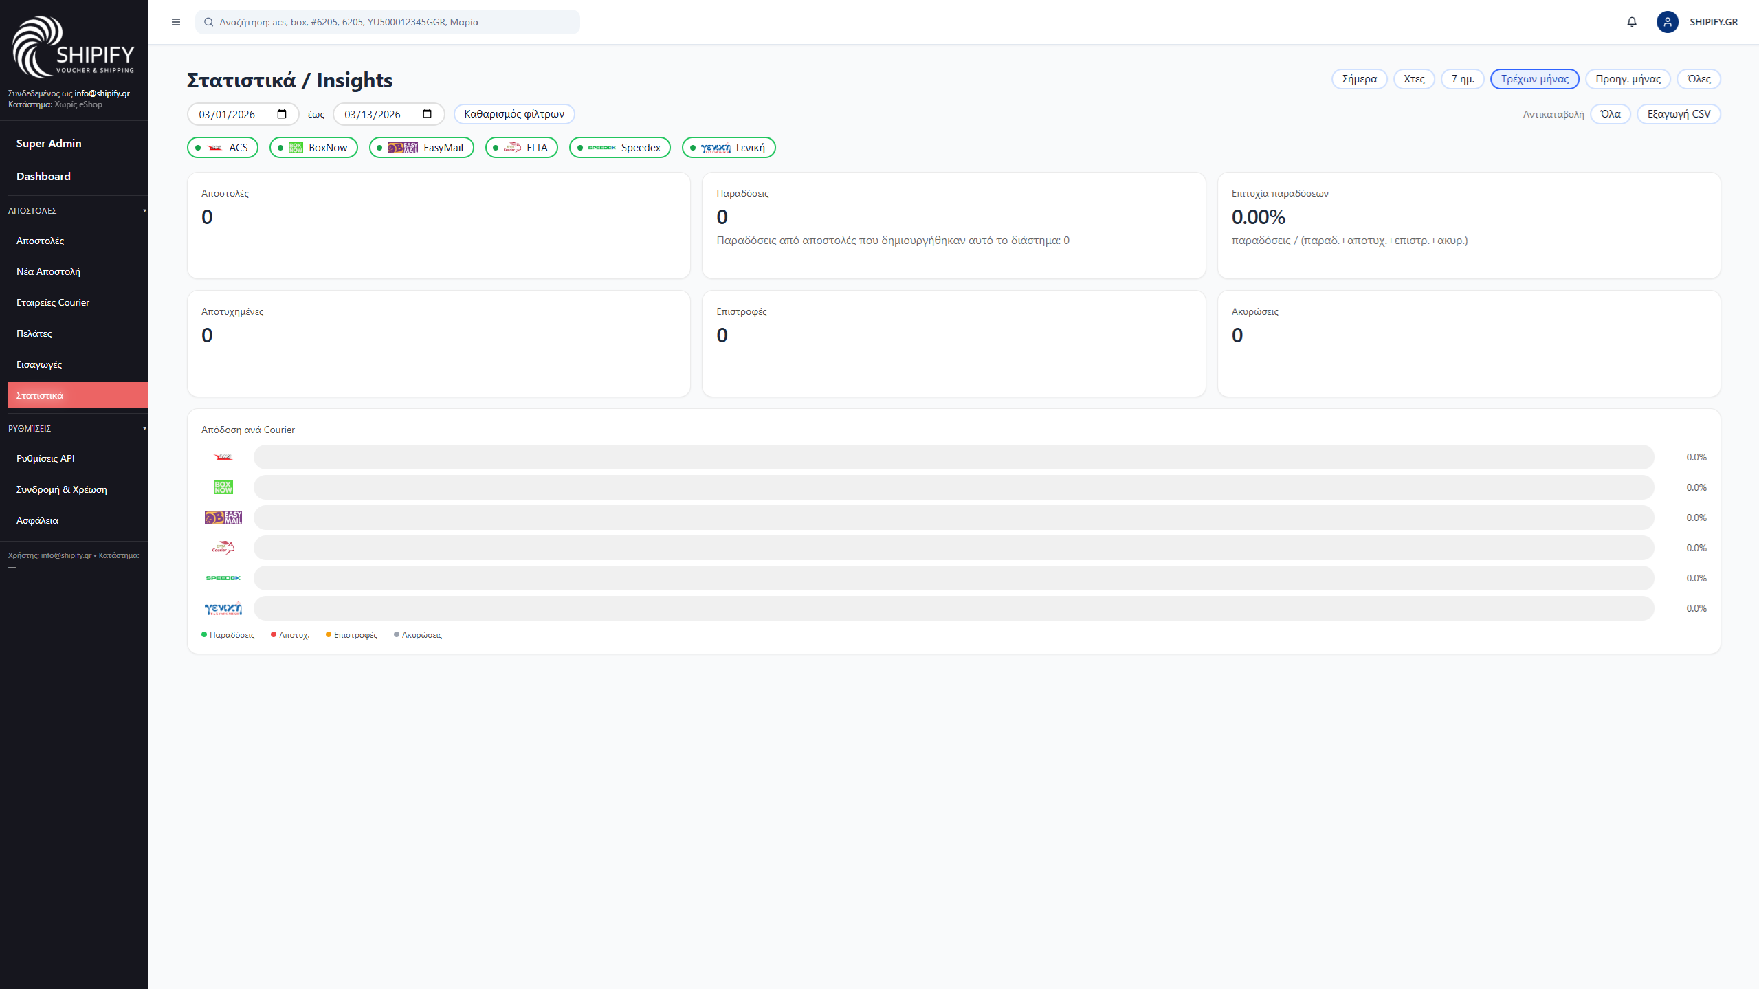
Task: Open the hamburger sidebar menu icon
Action: click(176, 22)
